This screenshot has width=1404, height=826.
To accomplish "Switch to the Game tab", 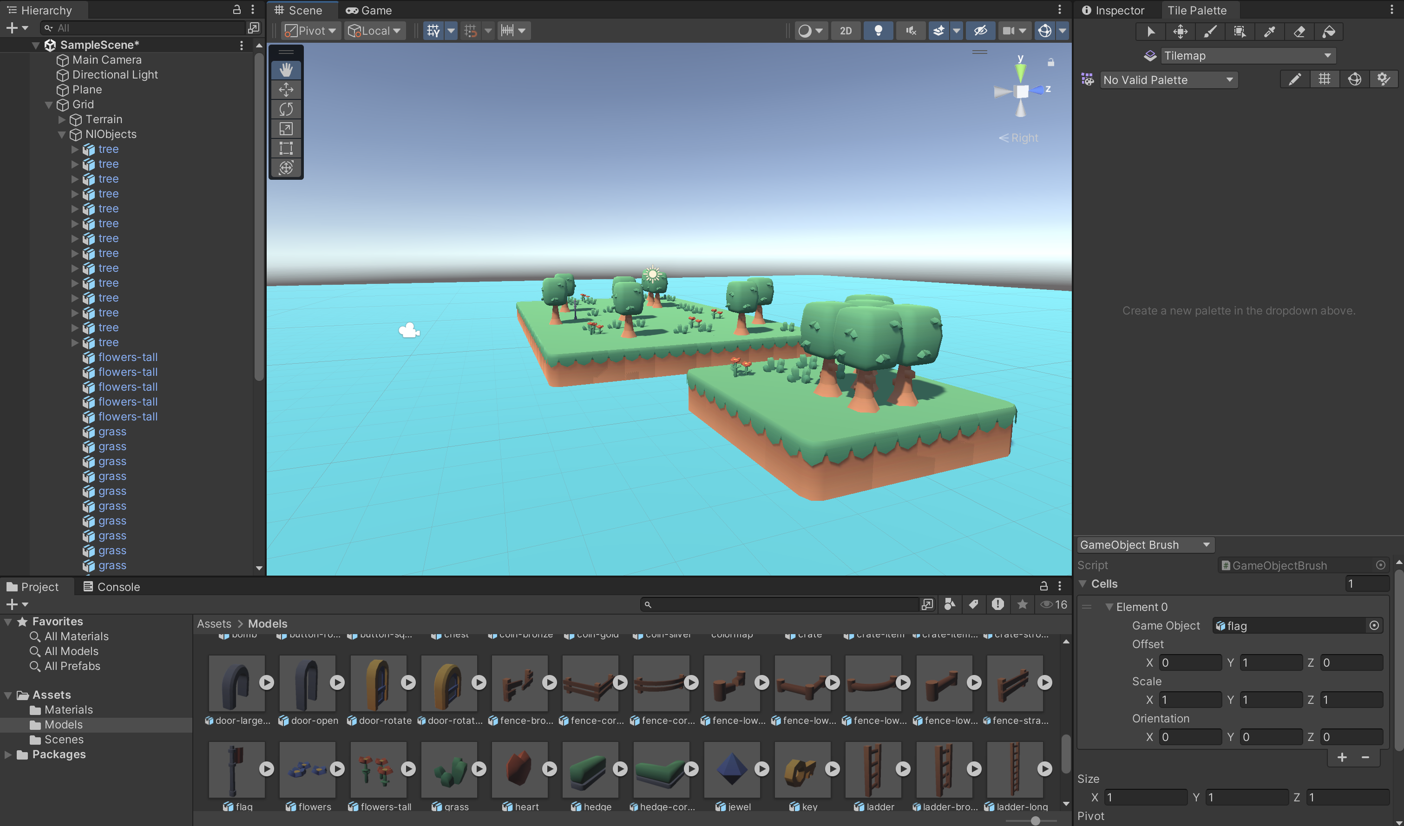I will click(369, 10).
